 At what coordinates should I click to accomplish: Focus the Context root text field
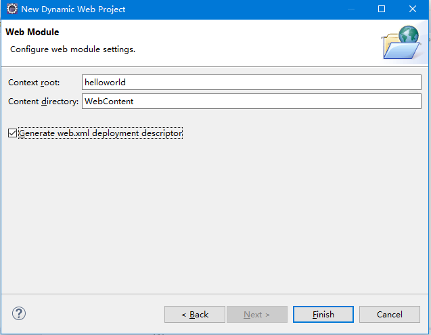(252, 83)
